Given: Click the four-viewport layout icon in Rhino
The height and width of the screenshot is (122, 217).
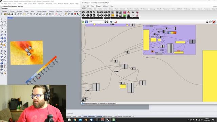Looking at the screenshot, I should [53, 14].
